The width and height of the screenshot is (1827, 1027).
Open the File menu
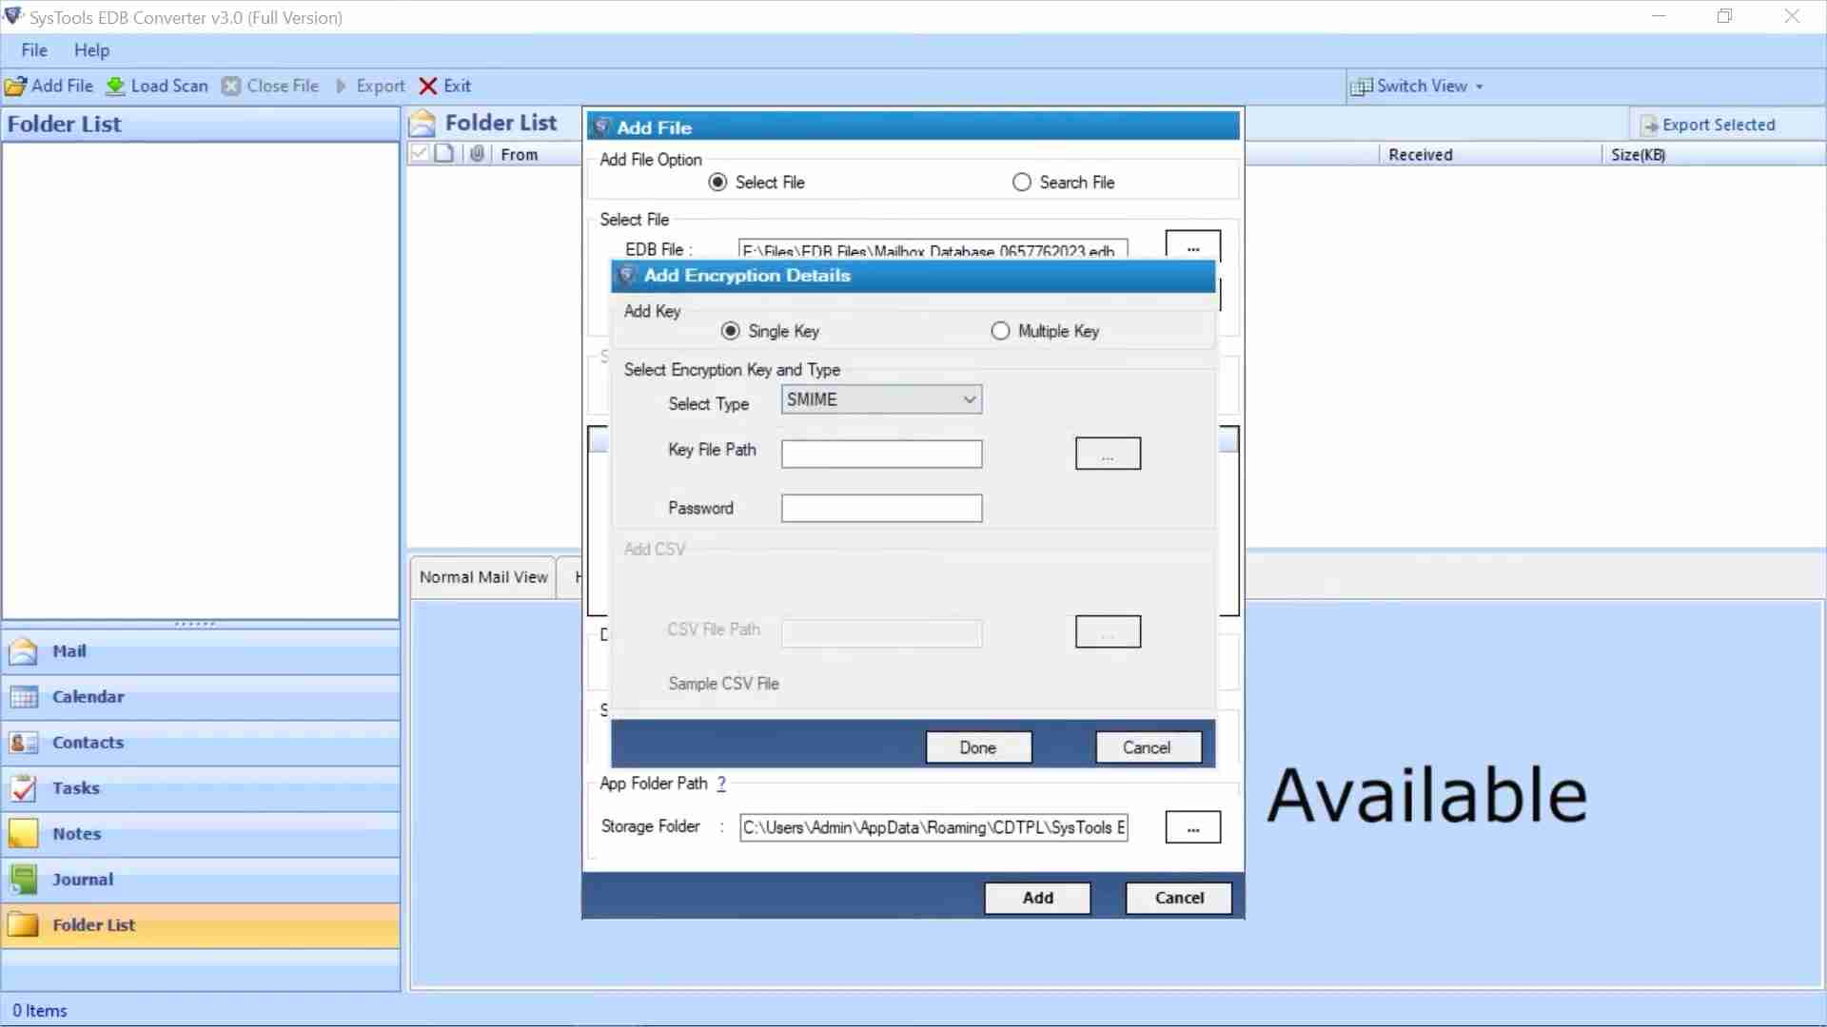(x=33, y=49)
